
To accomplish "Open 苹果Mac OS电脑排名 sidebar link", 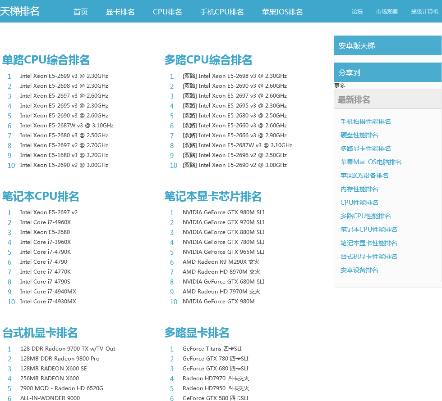I will [x=371, y=162].
